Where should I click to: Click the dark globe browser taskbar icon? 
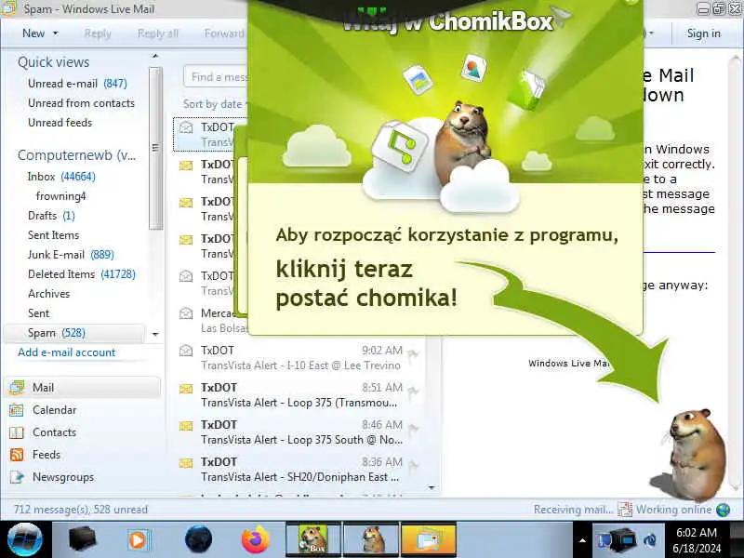point(198,539)
